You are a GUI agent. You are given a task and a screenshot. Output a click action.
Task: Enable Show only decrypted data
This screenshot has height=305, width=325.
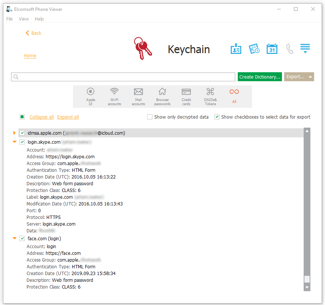[150, 117]
